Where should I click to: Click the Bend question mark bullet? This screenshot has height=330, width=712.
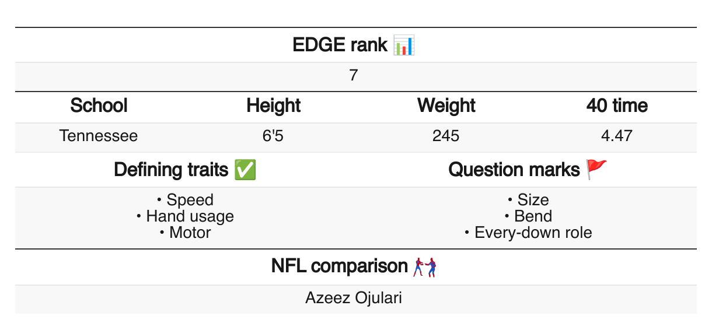pyautogui.click(x=528, y=216)
